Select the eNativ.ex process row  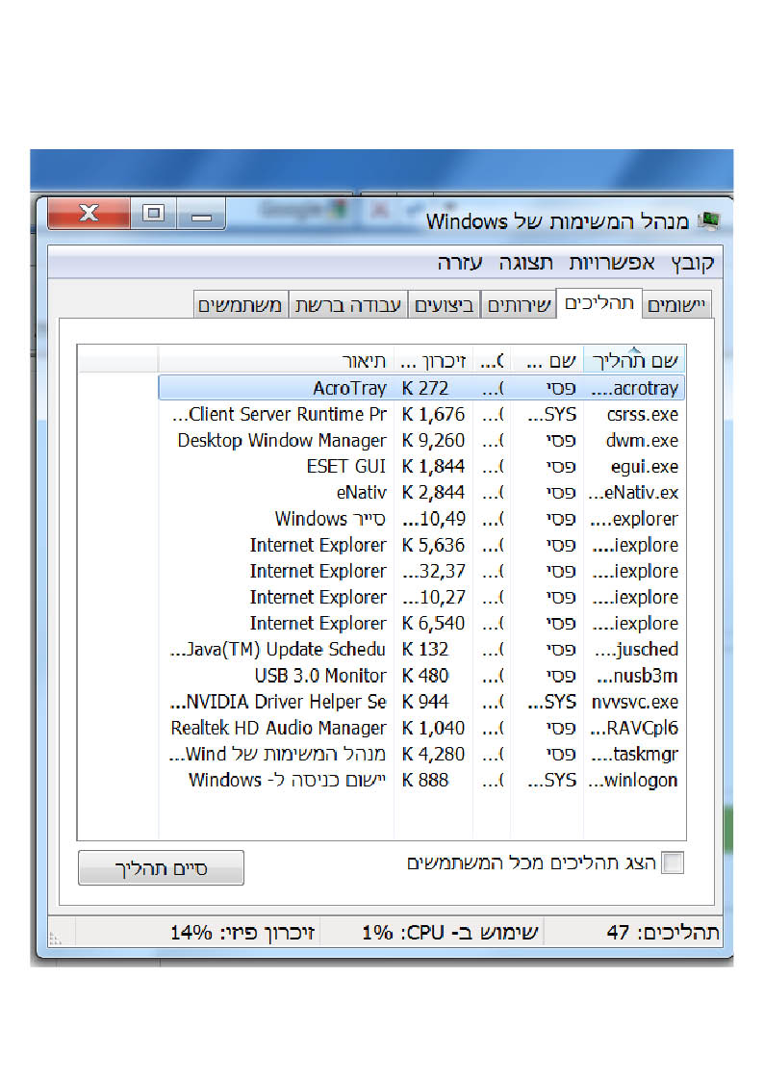tap(421, 493)
